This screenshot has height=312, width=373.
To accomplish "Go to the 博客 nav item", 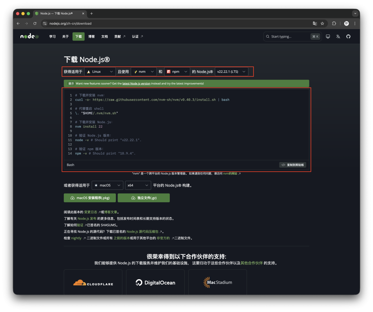I will click(x=91, y=36).
